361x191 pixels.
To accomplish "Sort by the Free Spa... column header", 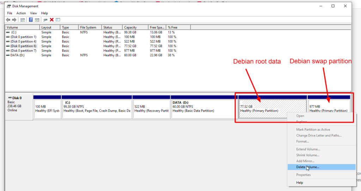I will click(x=157, y=27).
